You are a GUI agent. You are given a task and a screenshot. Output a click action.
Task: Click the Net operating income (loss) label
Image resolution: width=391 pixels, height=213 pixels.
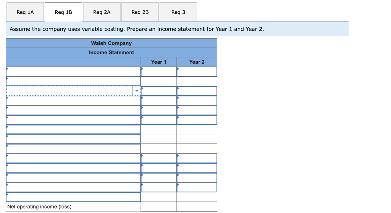[39, 207]
